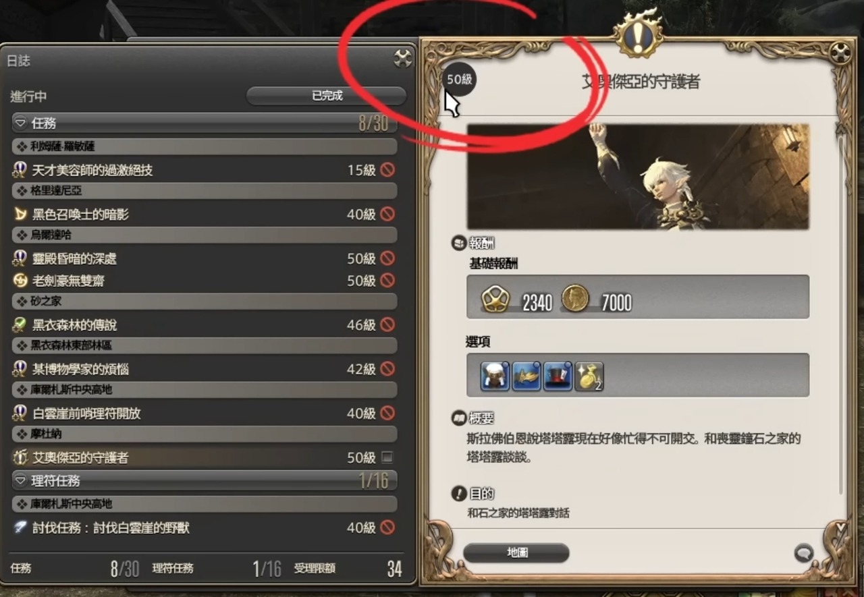Screen dimensions: 864x597
Task: Select the gold coin pouch reward icon
Action: [x=589, y=376]
